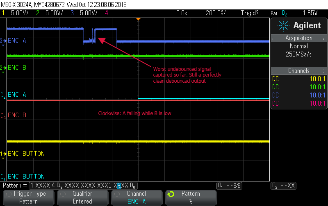Select the Acquisition panel header
Screen dimensions: 328x206
point(299,38)
